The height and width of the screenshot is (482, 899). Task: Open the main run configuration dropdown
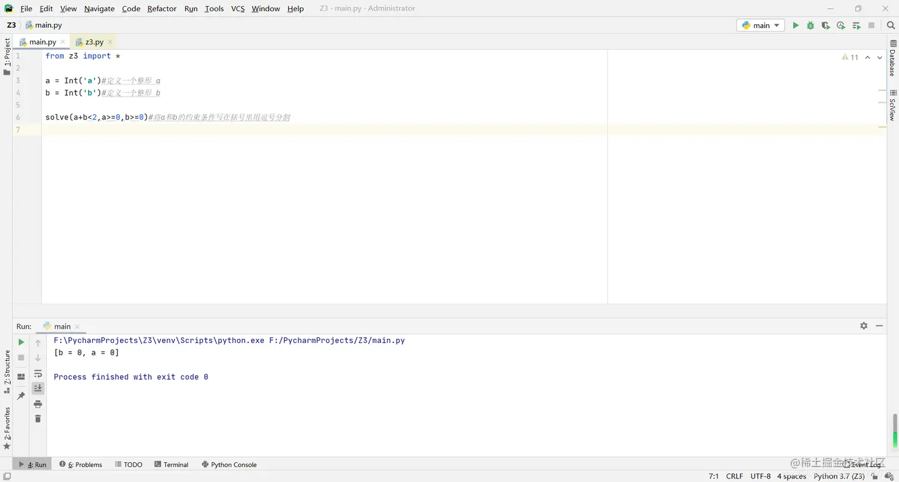click(x=760, y=26)
